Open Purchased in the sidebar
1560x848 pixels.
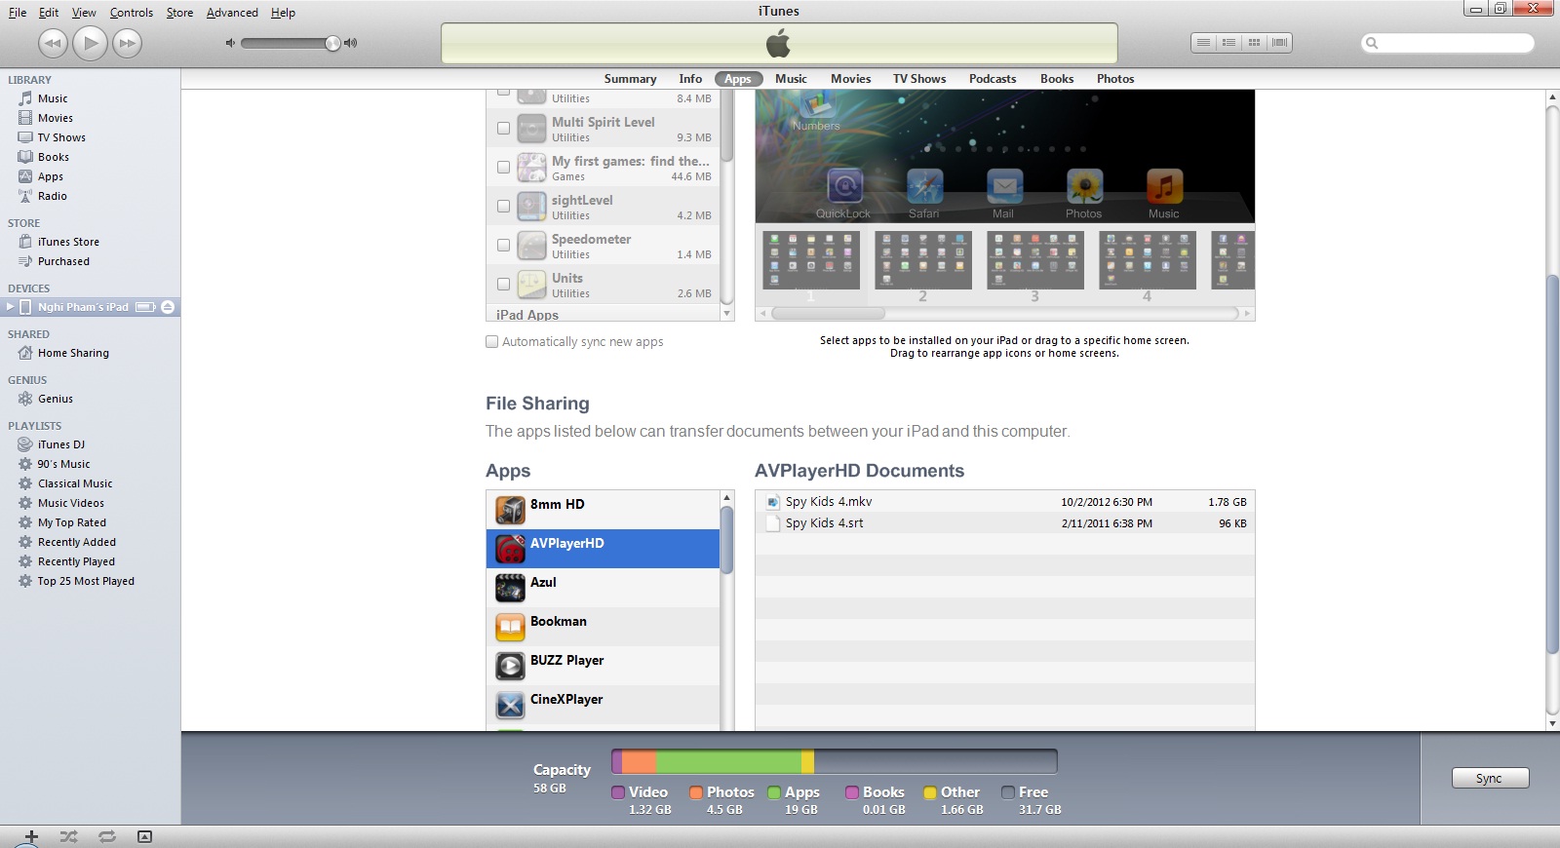click(x=63, y=261)
